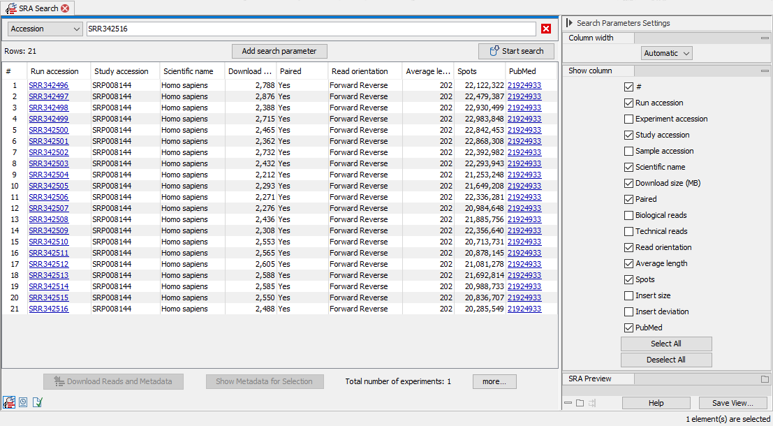Collapse the Show column section

coord(764,70)
